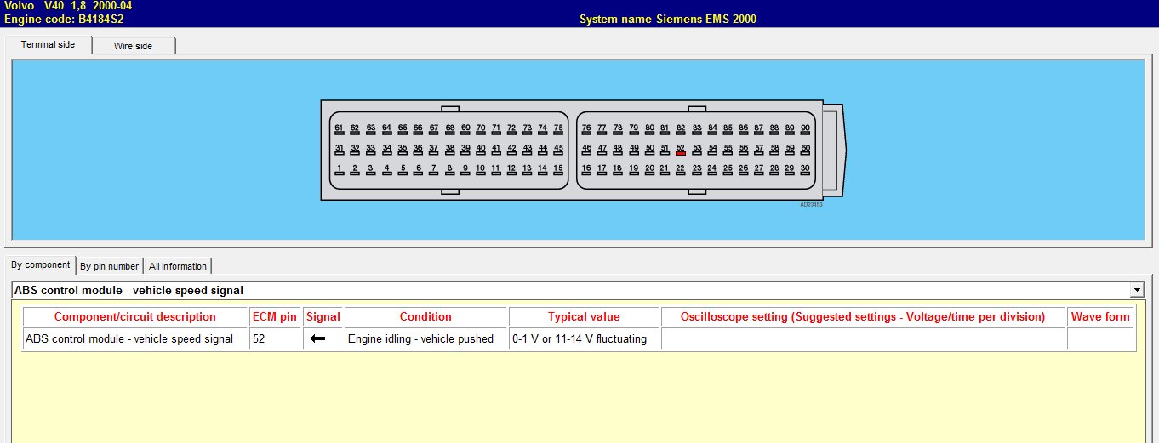Open the By pin number tab
1159x443 pixels.
pos(109,266)
